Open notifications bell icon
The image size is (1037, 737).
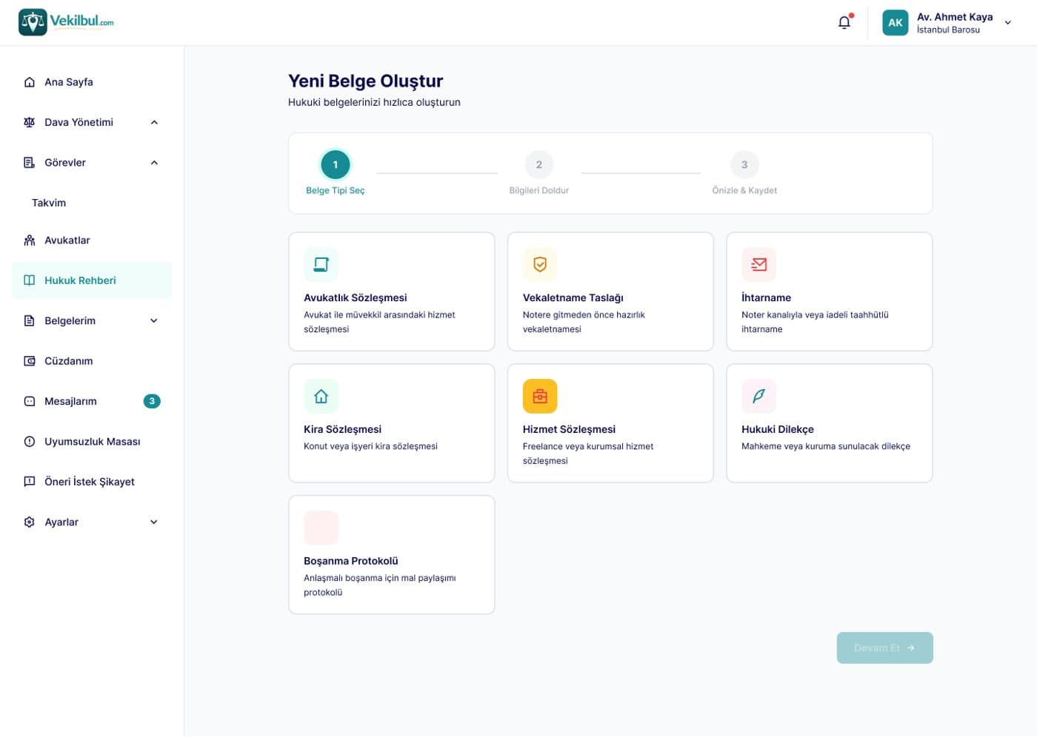point(844,22)
